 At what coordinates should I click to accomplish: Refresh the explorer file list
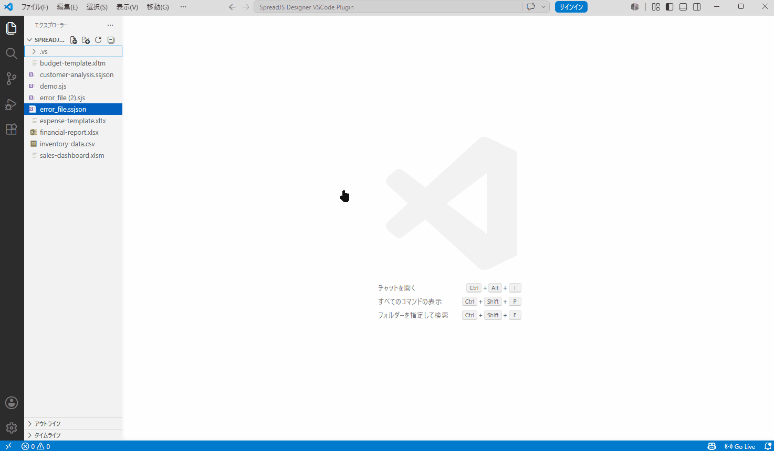click(98, 40)
